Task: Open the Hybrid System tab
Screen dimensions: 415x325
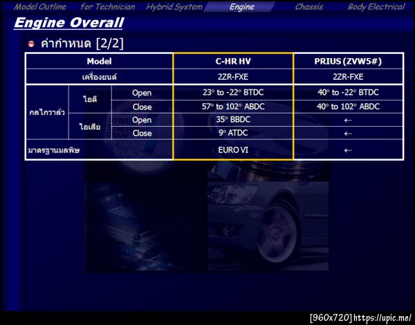Action: coord(174,7)
